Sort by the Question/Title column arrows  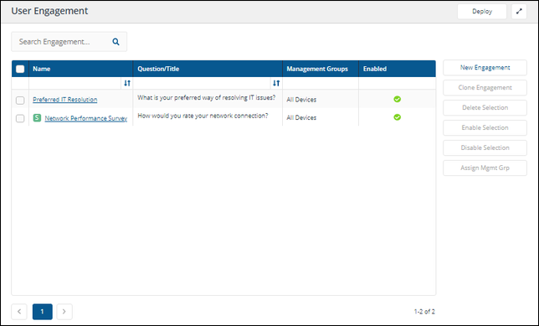pyautogui.click(x=276, y=83)
